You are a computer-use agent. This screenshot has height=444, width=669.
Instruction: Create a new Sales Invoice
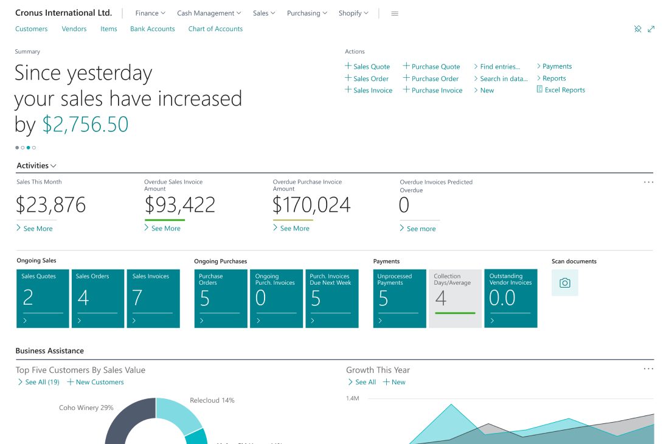click(369, 91)
